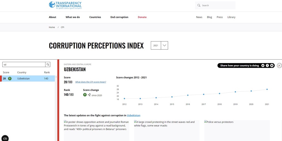
Task: Open the cookie settings icon at the bottom left
Action: pyautogui.click(x=5, y=138)
